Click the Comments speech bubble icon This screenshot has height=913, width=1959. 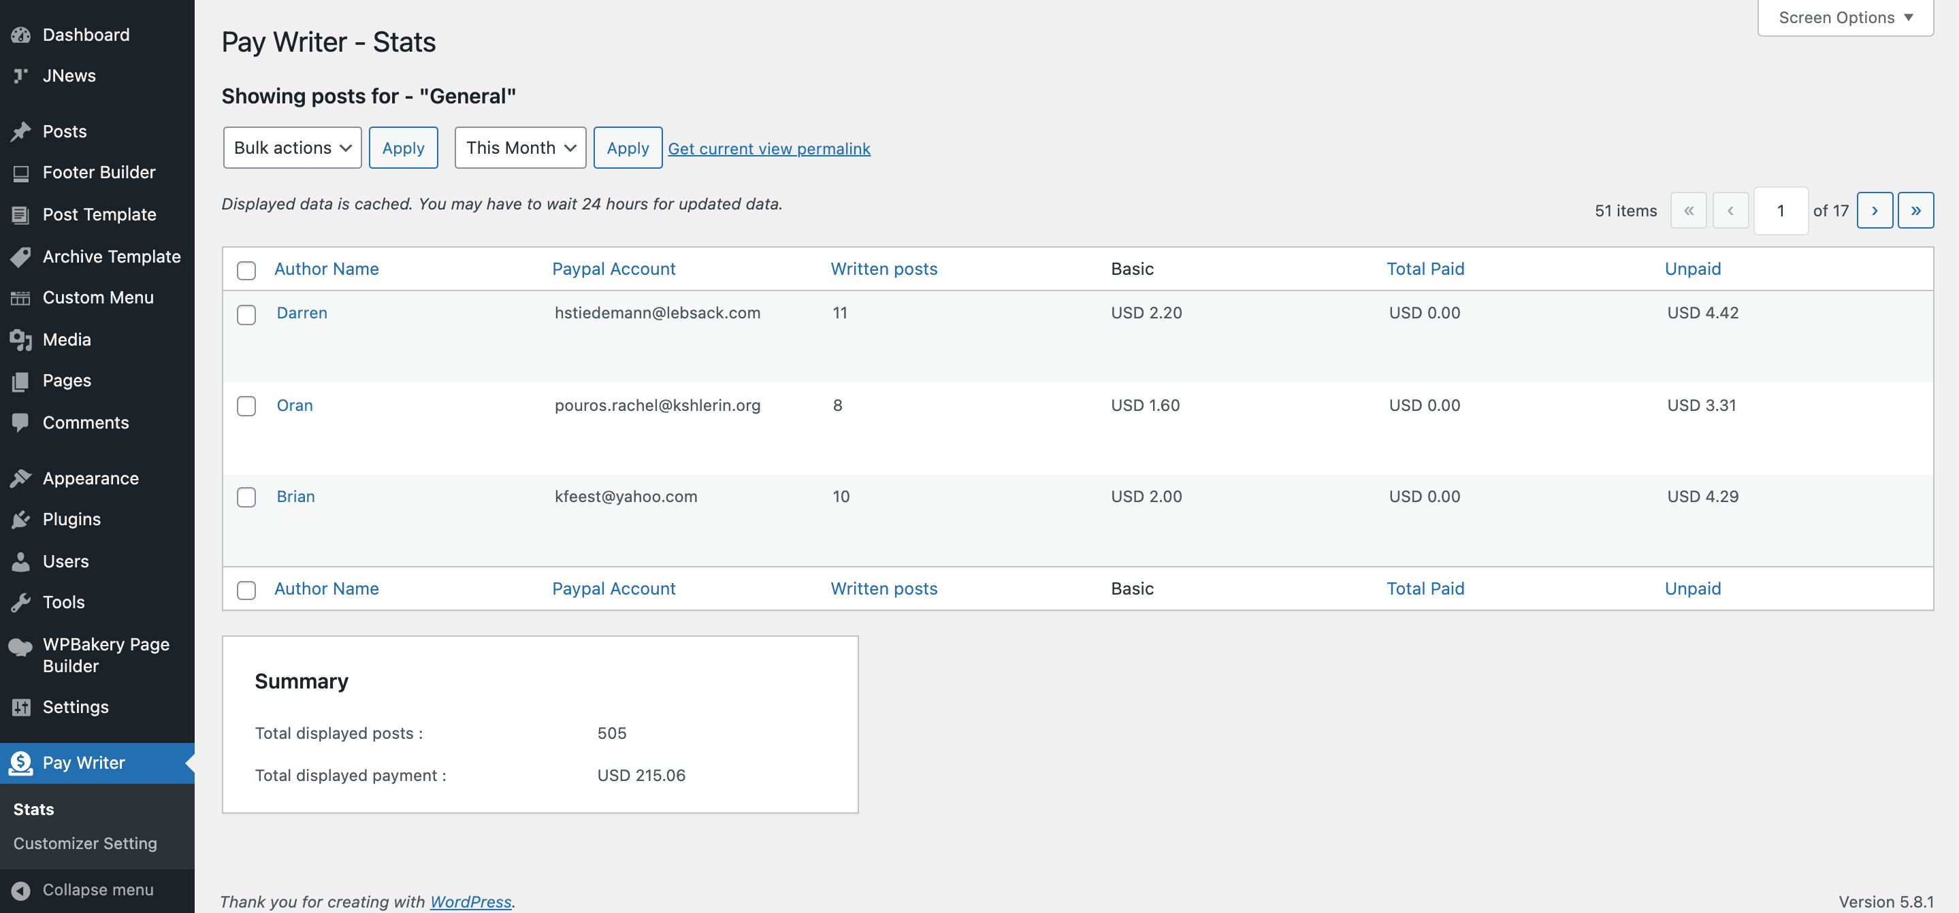point(20,422)
